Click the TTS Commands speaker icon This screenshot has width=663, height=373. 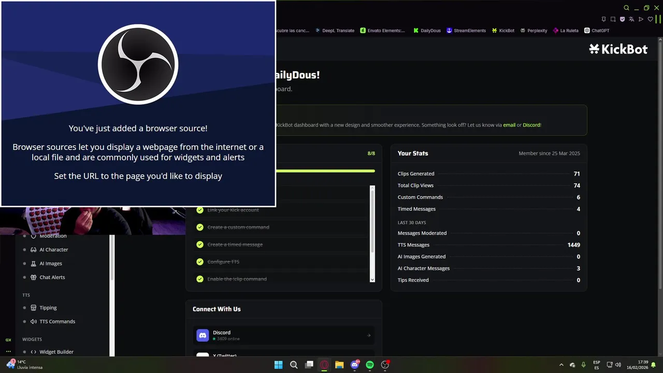(34, 322)
